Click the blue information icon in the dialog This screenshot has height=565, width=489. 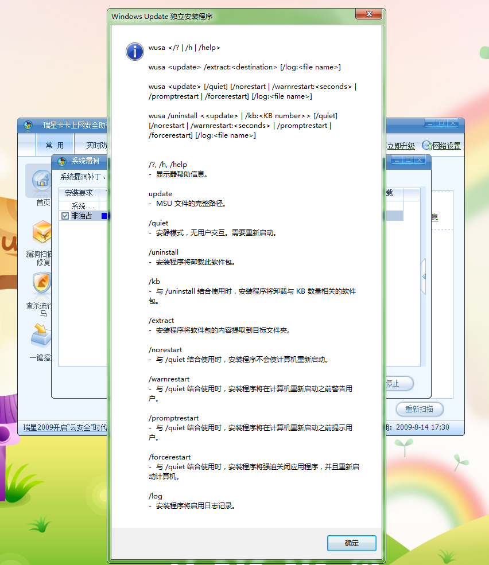click(135, 52)
